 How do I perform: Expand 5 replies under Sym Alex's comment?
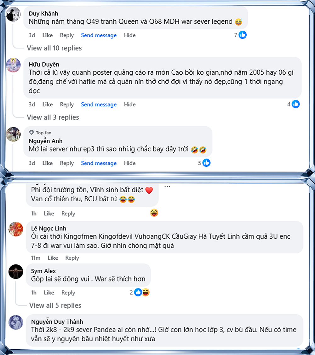(55, 305)
